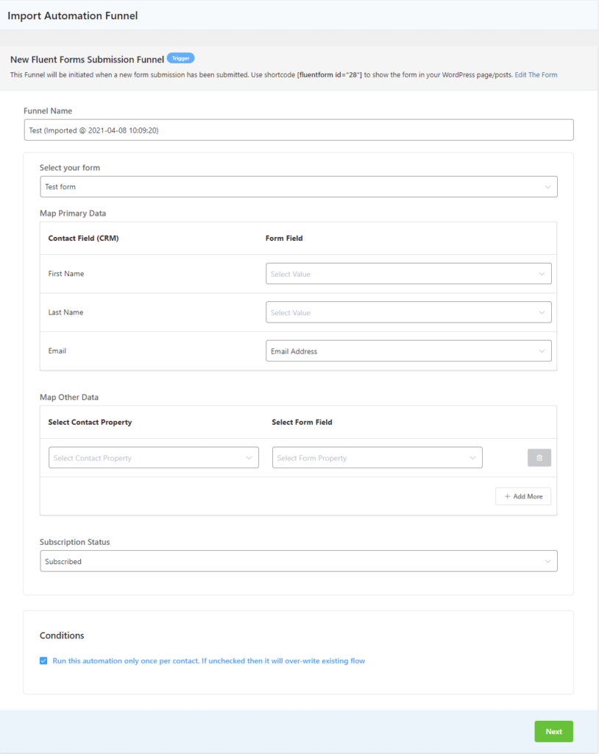
Task: Click the run-once condition label text
Action: coord(209,660)
